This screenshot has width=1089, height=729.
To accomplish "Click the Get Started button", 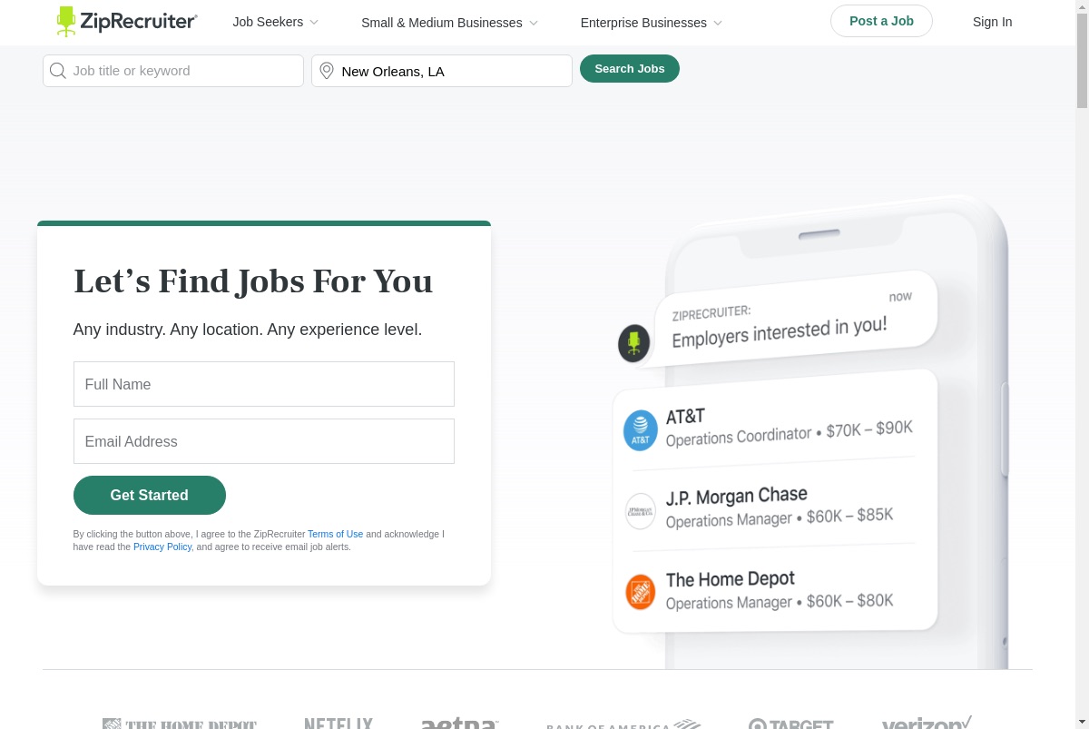I will tap(150, 495).
